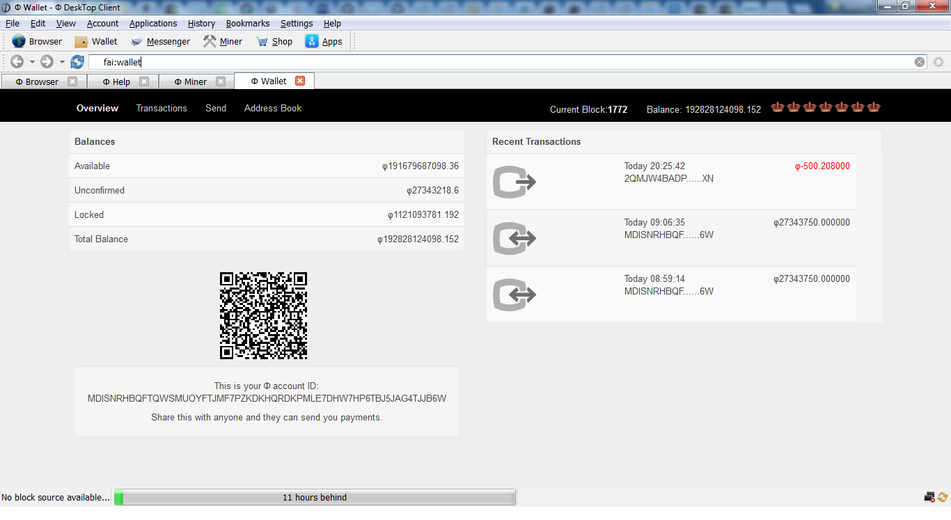Open the File menu
The width and height of the screenshot is (951, 520).
(13, 23)
